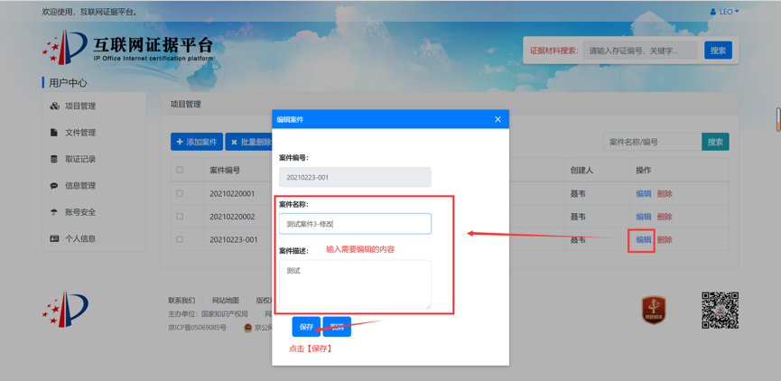Click the 文件管理 file icon
The height and width of the screenshot is (381, 781).
tap(54, 133)
